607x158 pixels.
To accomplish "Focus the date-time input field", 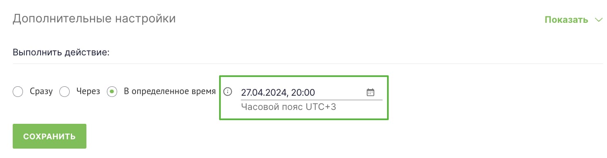I will tap(311, 92).
